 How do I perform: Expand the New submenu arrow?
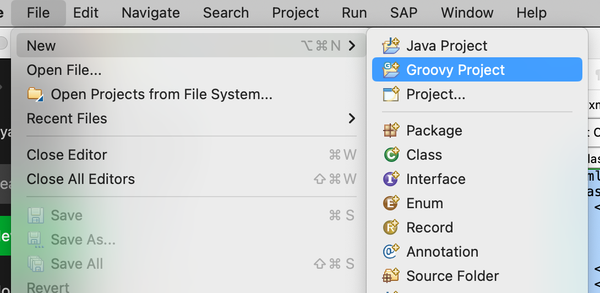click(352, 46)
